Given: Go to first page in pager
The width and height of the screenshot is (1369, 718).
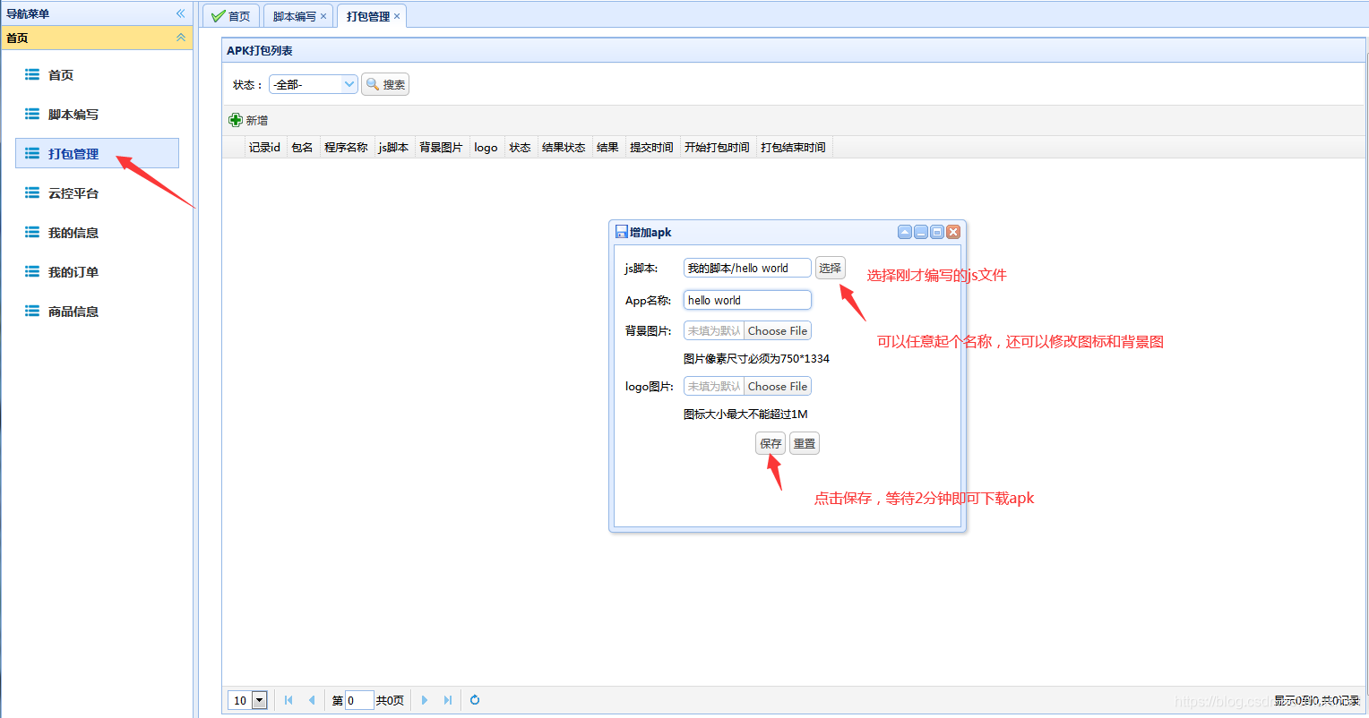Looking at the screenshot, I should tap(288, 700).
